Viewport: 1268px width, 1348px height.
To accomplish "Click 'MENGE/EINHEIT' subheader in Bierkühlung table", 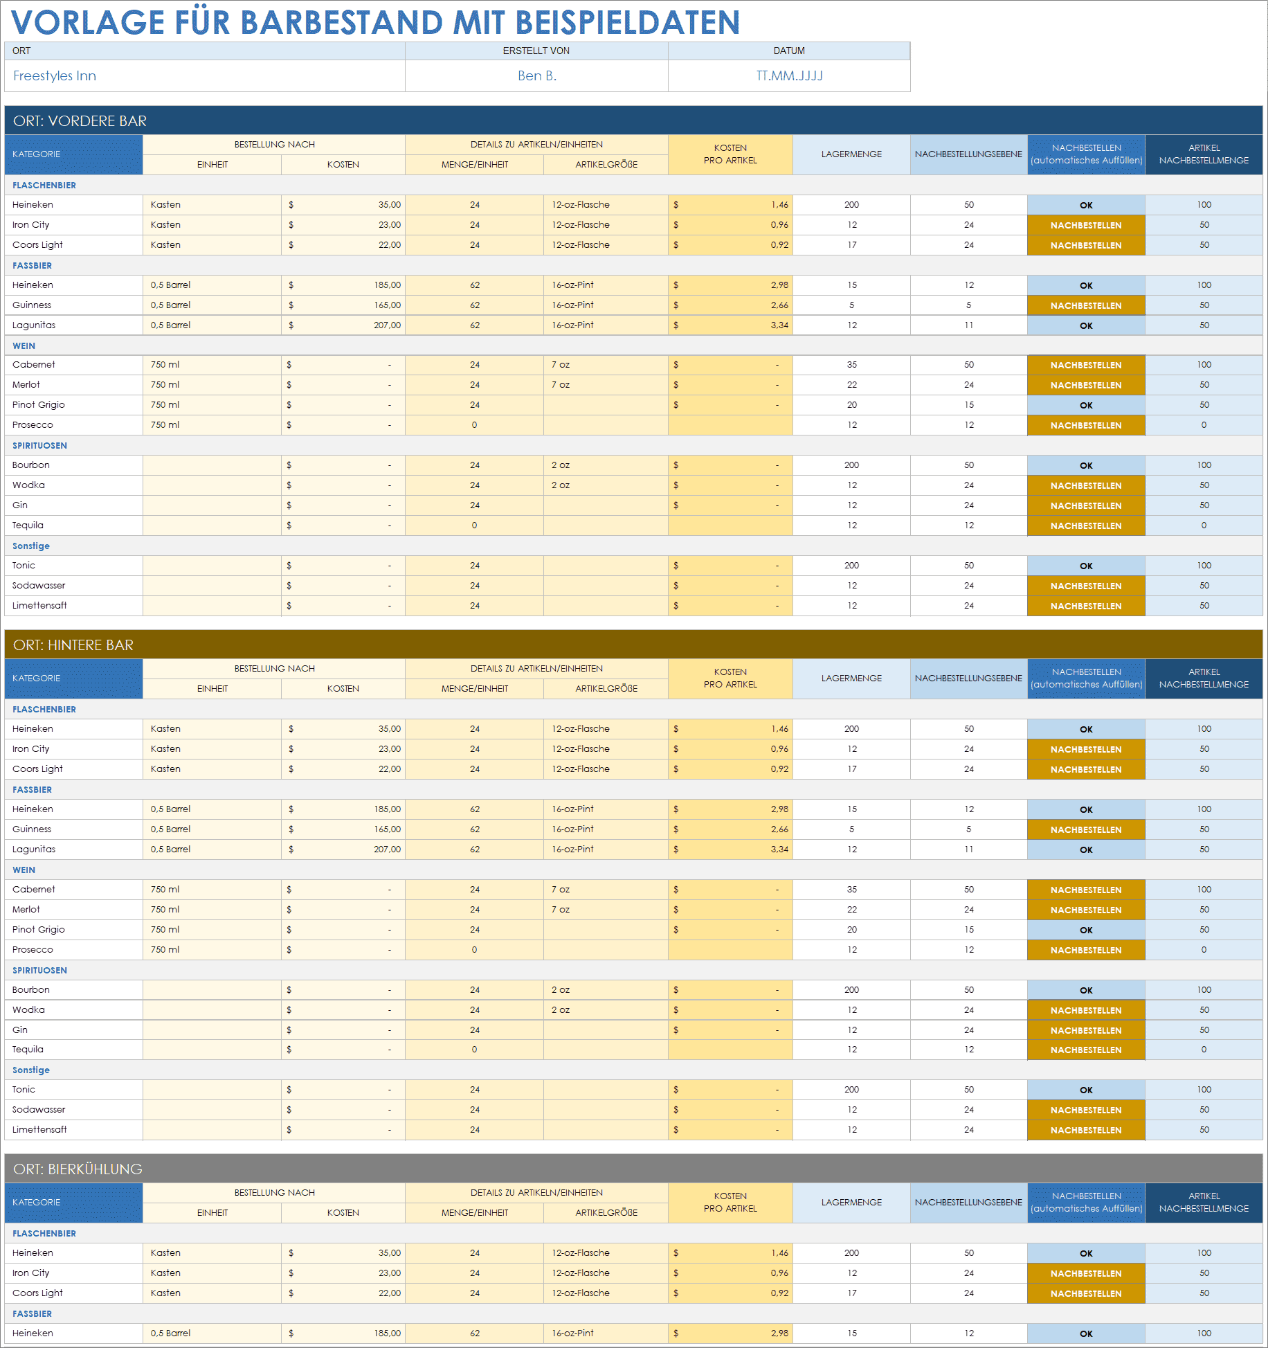I will (x=475, y=1212).
